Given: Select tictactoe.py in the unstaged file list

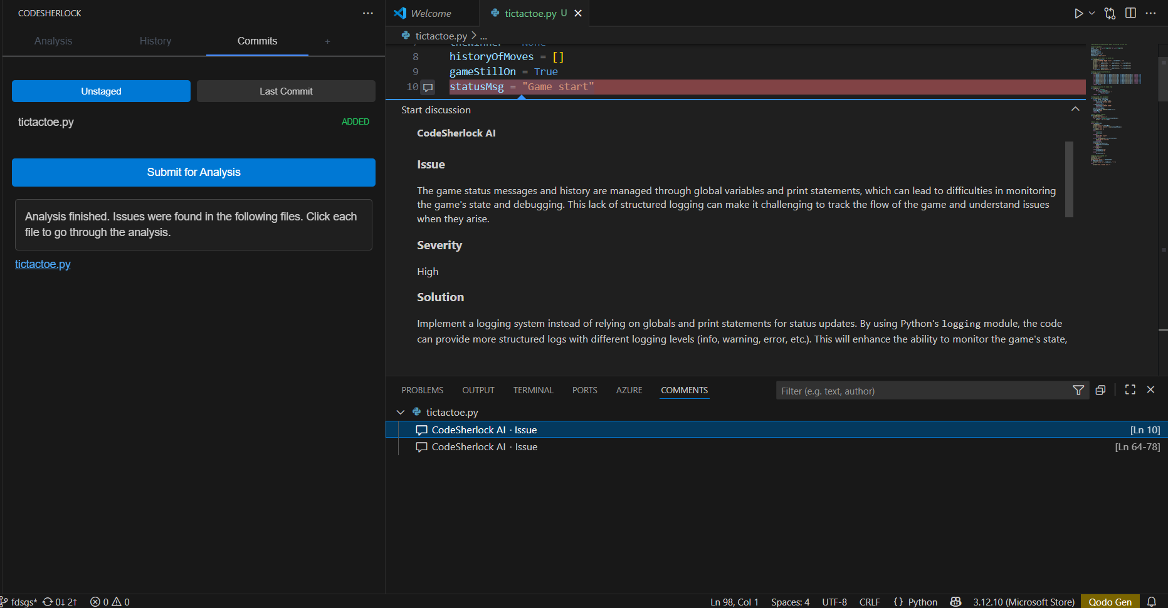Looking at the screenshot, I should pyautogui.click(x=46, y=122).
